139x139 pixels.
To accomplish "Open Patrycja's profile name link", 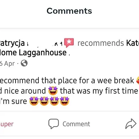I will pyautogui.click(x=12, y=43).
